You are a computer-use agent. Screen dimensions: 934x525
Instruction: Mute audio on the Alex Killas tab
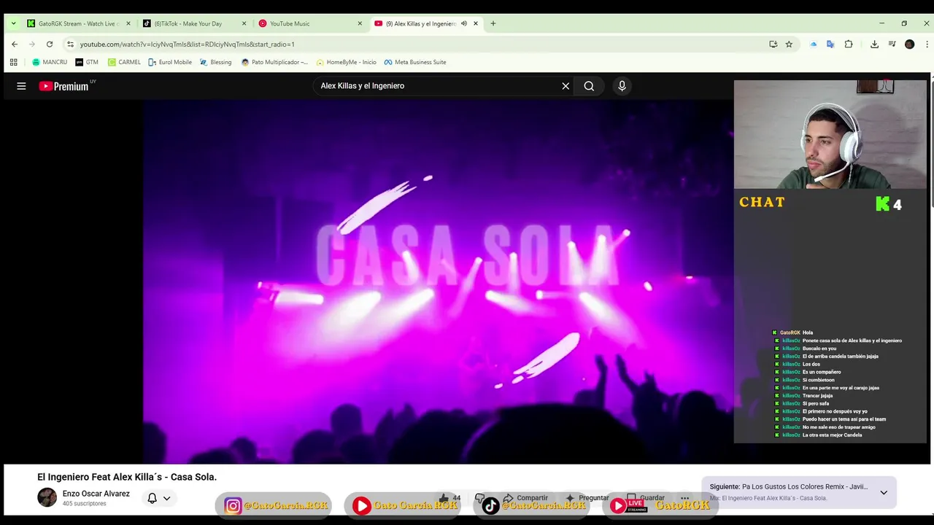pyautogui.click(x=463, y=23)
